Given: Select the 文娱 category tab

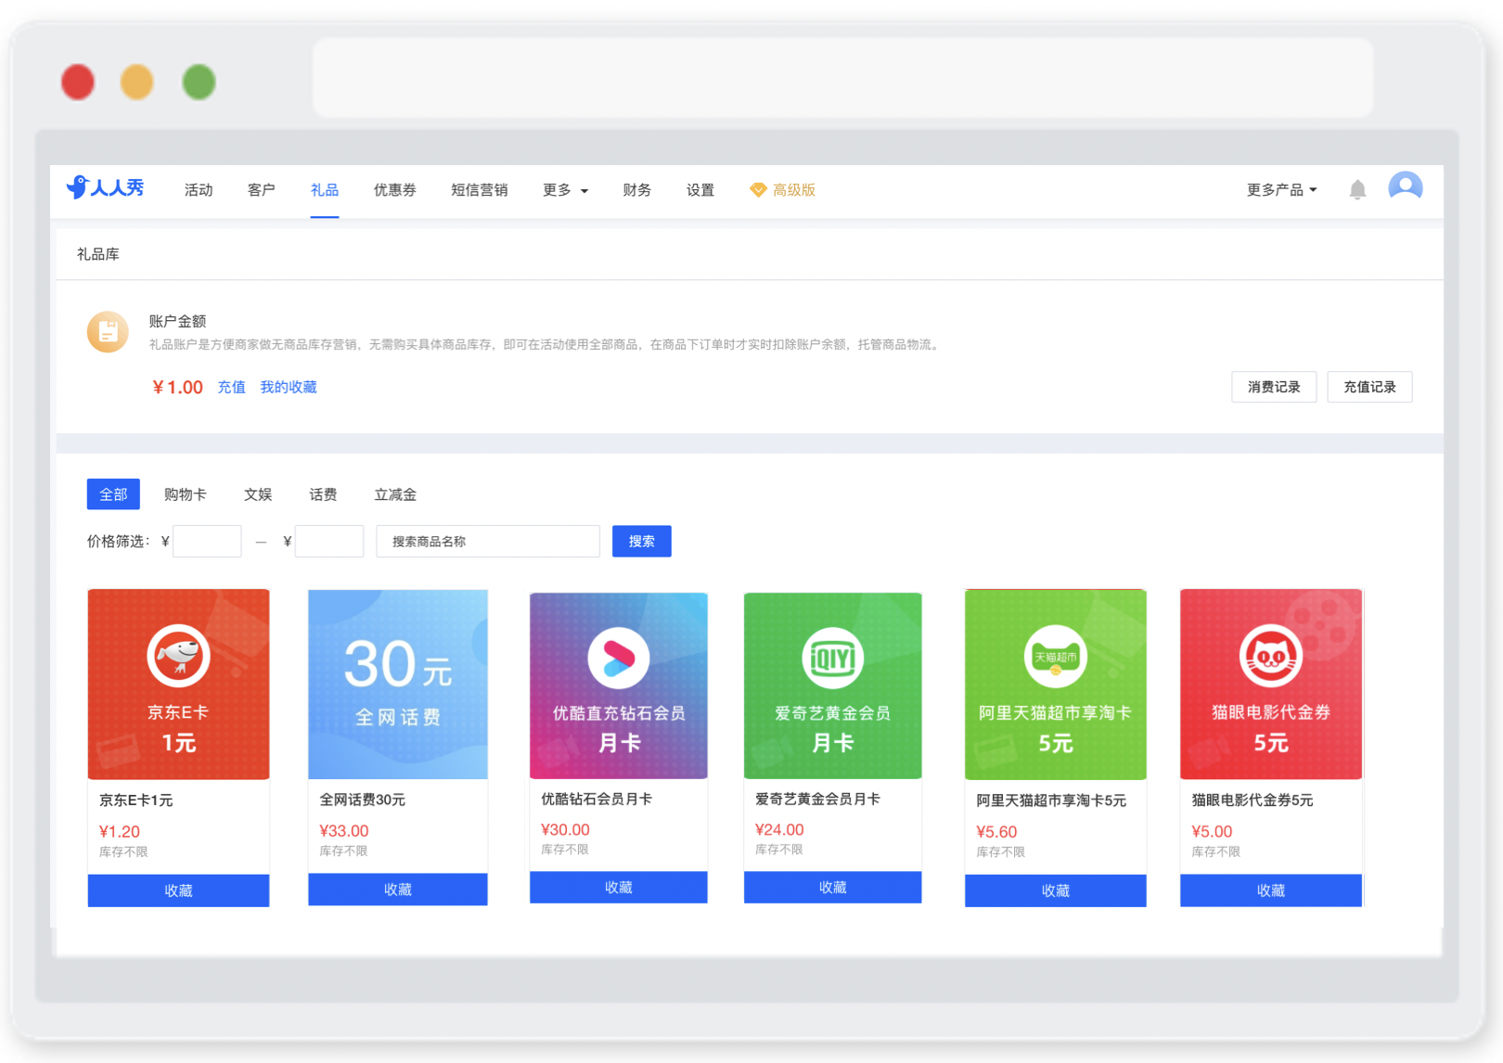Looking at the screenshot, I should [258, 494].
